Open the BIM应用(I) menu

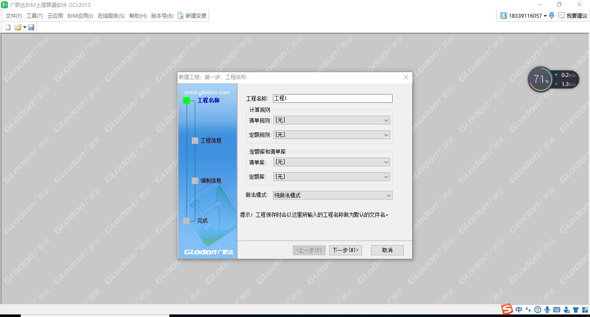coord(80,16)
